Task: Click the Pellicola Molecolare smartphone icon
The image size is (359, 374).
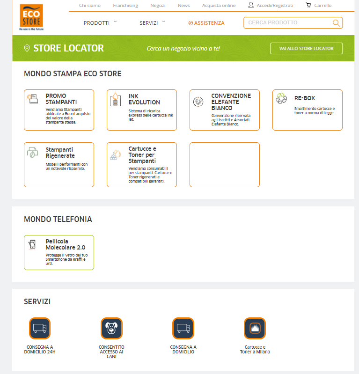Action: click(x=32, y=244)
